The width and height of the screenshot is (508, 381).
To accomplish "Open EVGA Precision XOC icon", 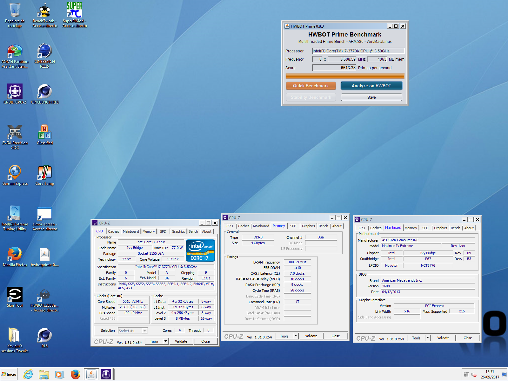I will click(x=15, y=137).
